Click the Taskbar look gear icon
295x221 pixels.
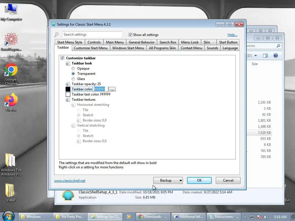coord(68,63)
